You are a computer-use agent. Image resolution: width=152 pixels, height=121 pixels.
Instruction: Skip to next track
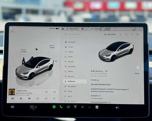tap(29, 99)
